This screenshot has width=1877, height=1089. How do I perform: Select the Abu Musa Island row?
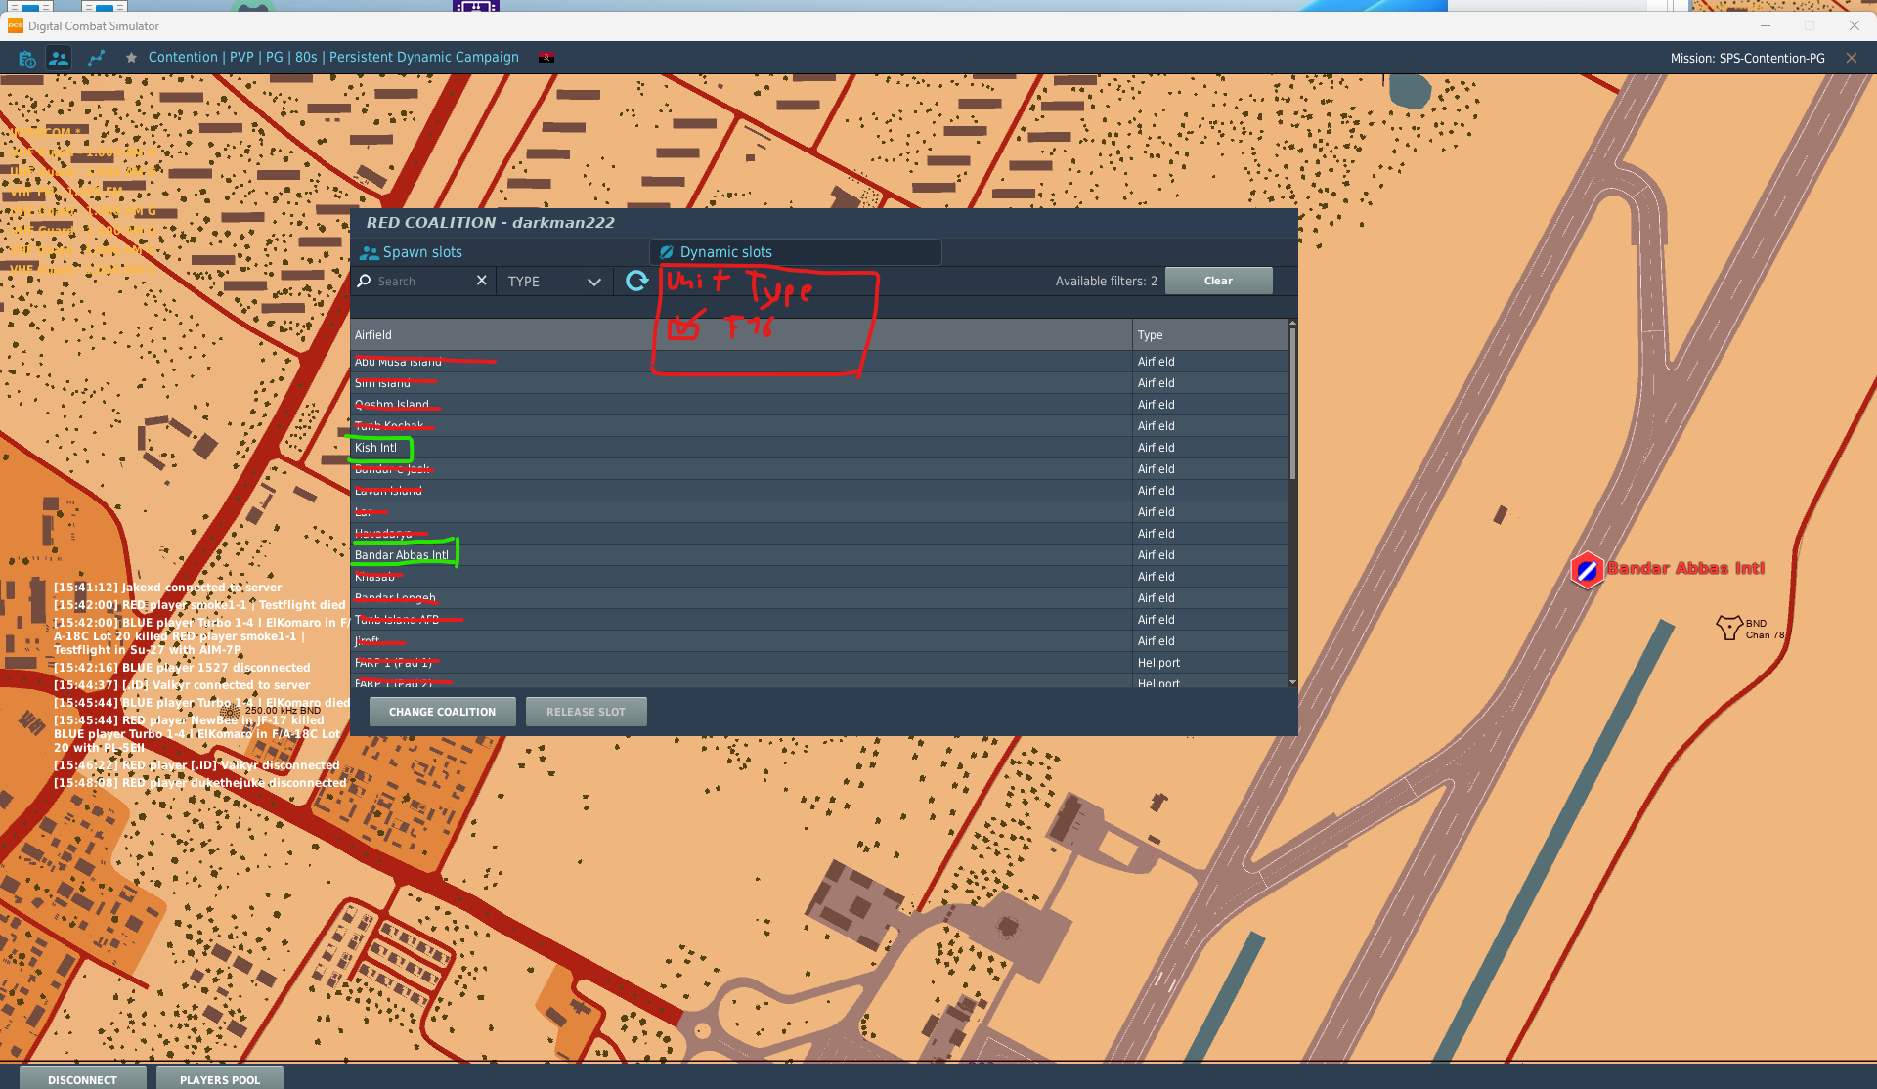[818, 362]
